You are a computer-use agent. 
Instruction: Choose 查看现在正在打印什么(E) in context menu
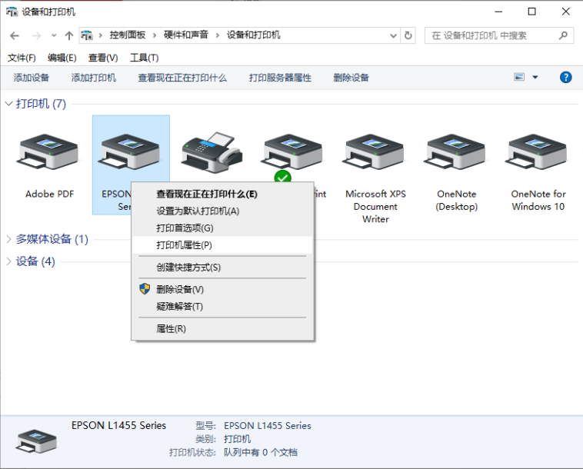click(x=222, y=194)
